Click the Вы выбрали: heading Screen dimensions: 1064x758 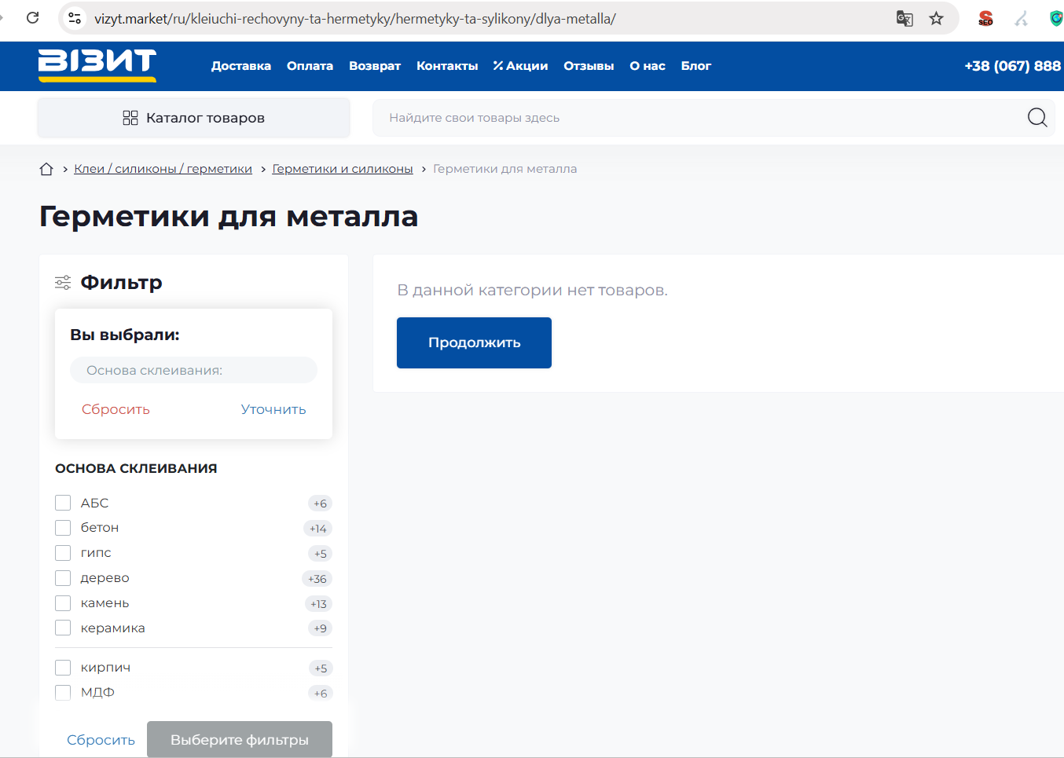[125, 335]
